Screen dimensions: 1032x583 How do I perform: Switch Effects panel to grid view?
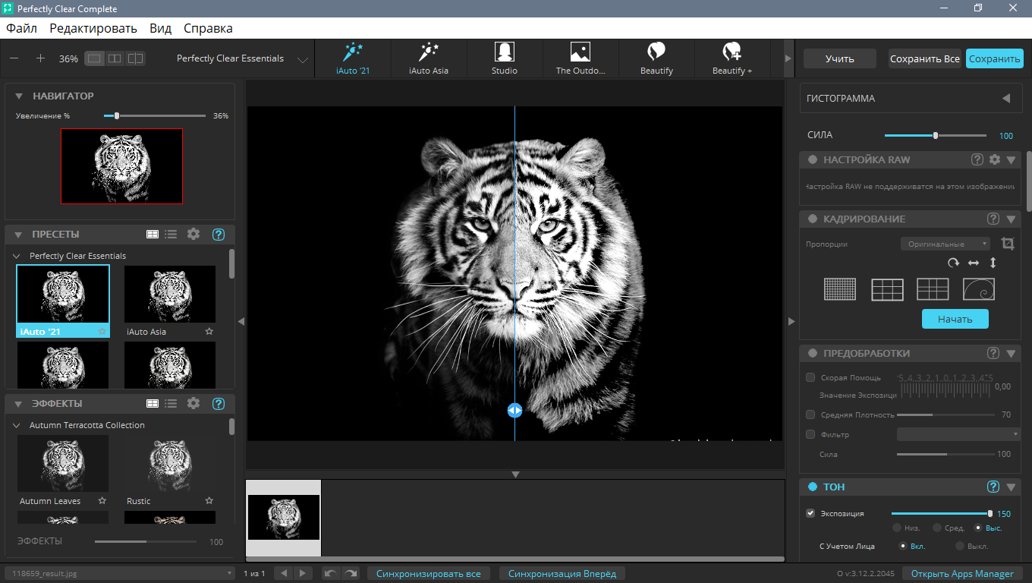pos(153,404)
